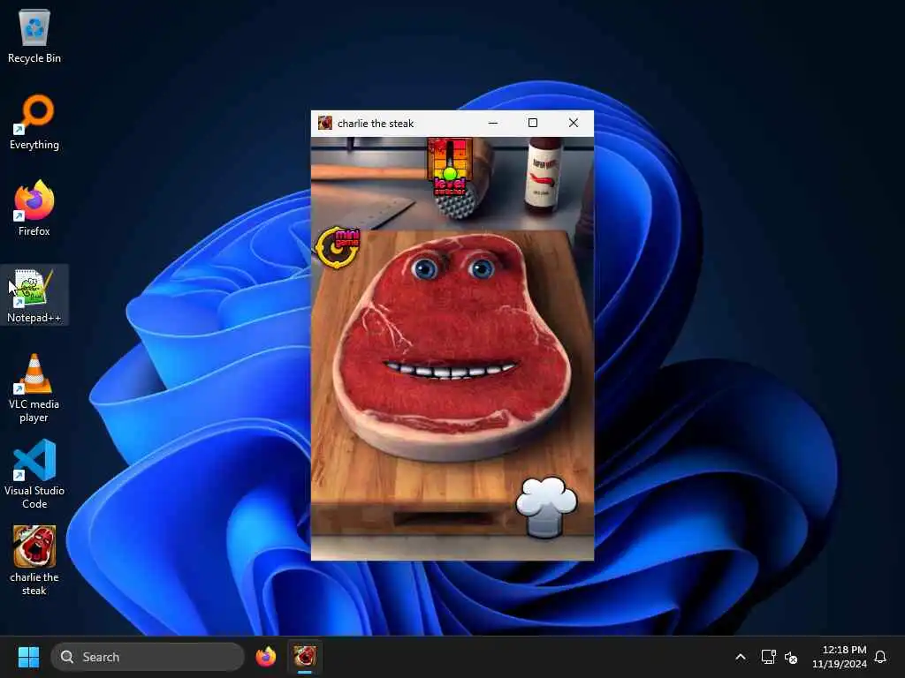
Task: Poke Charlie's left eye
Action: (x=425, y=268)
